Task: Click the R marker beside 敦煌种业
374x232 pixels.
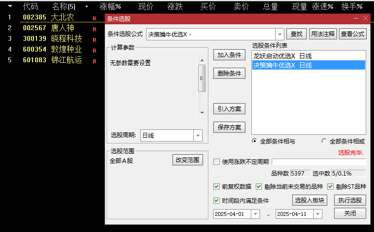Action: 94,51
